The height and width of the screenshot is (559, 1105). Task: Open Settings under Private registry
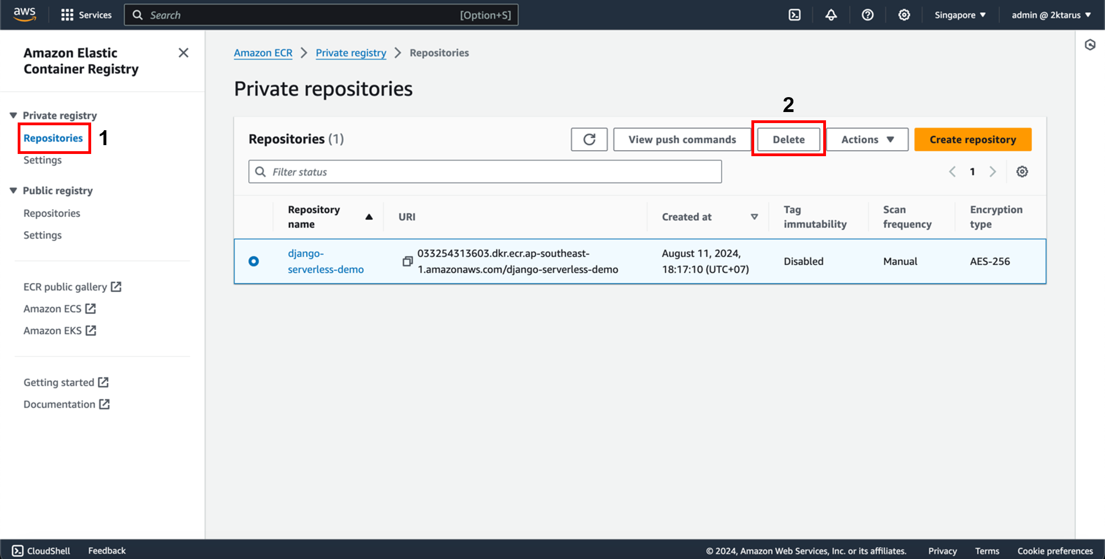(x=43, y=160)
